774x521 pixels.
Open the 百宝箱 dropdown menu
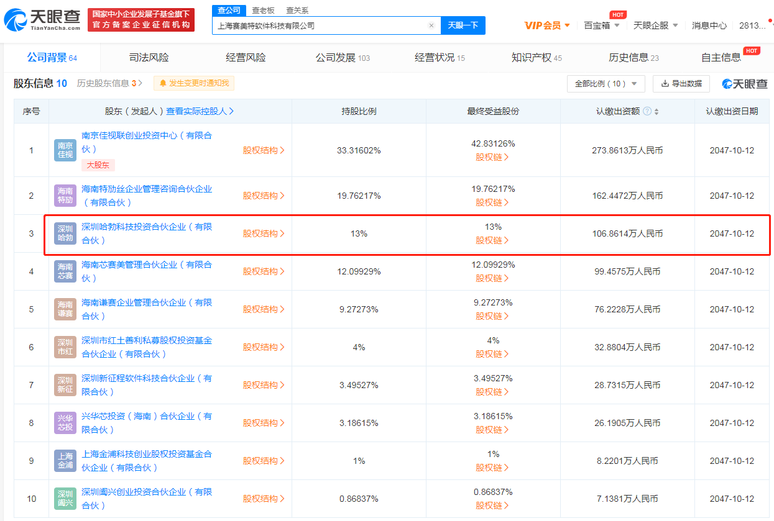[602, 25]
